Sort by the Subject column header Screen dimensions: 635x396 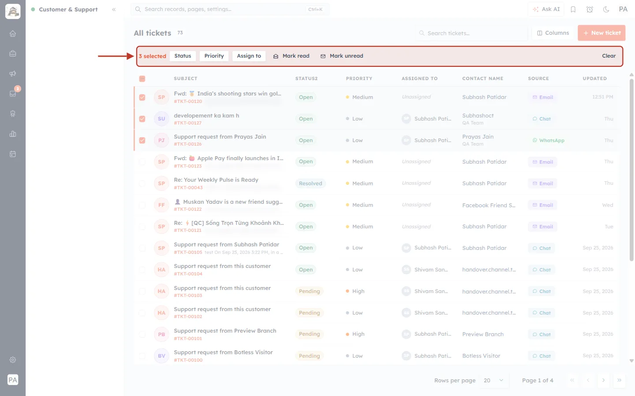tap(186, 78)
